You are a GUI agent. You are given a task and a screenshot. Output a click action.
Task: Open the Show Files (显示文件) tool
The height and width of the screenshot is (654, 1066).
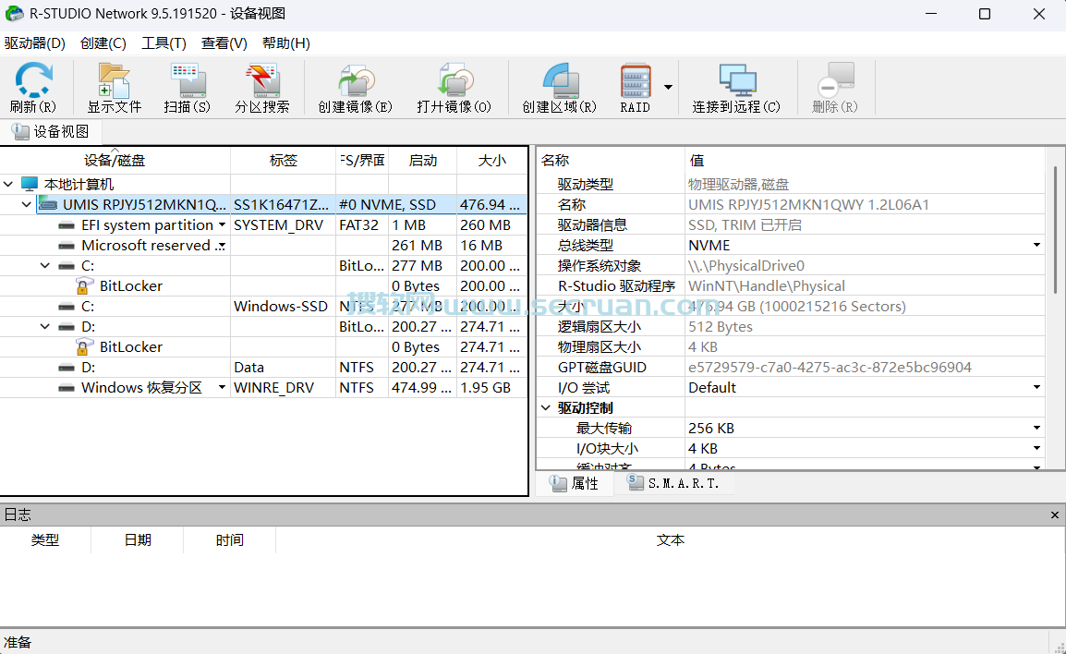(x=115, y=80)
